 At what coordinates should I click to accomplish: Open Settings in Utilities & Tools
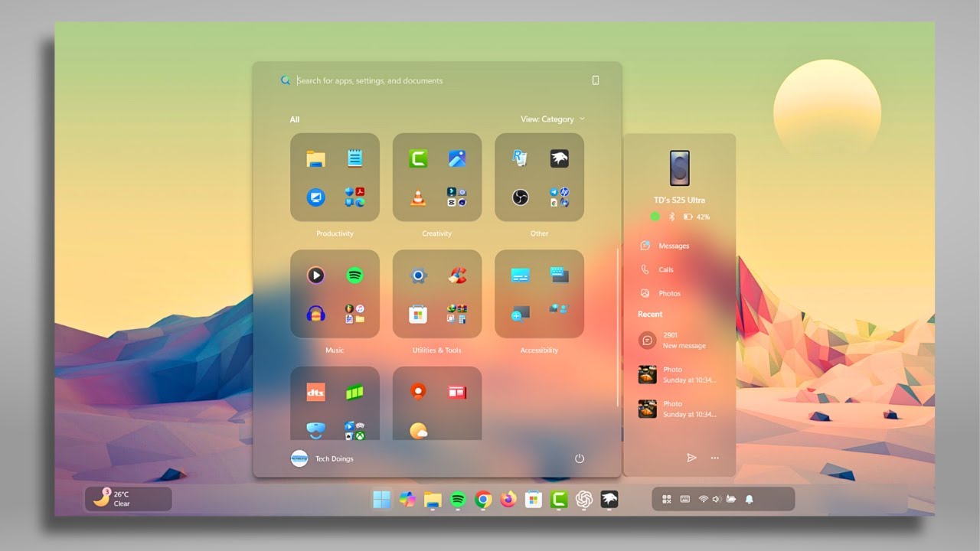(x=418, y=275)
